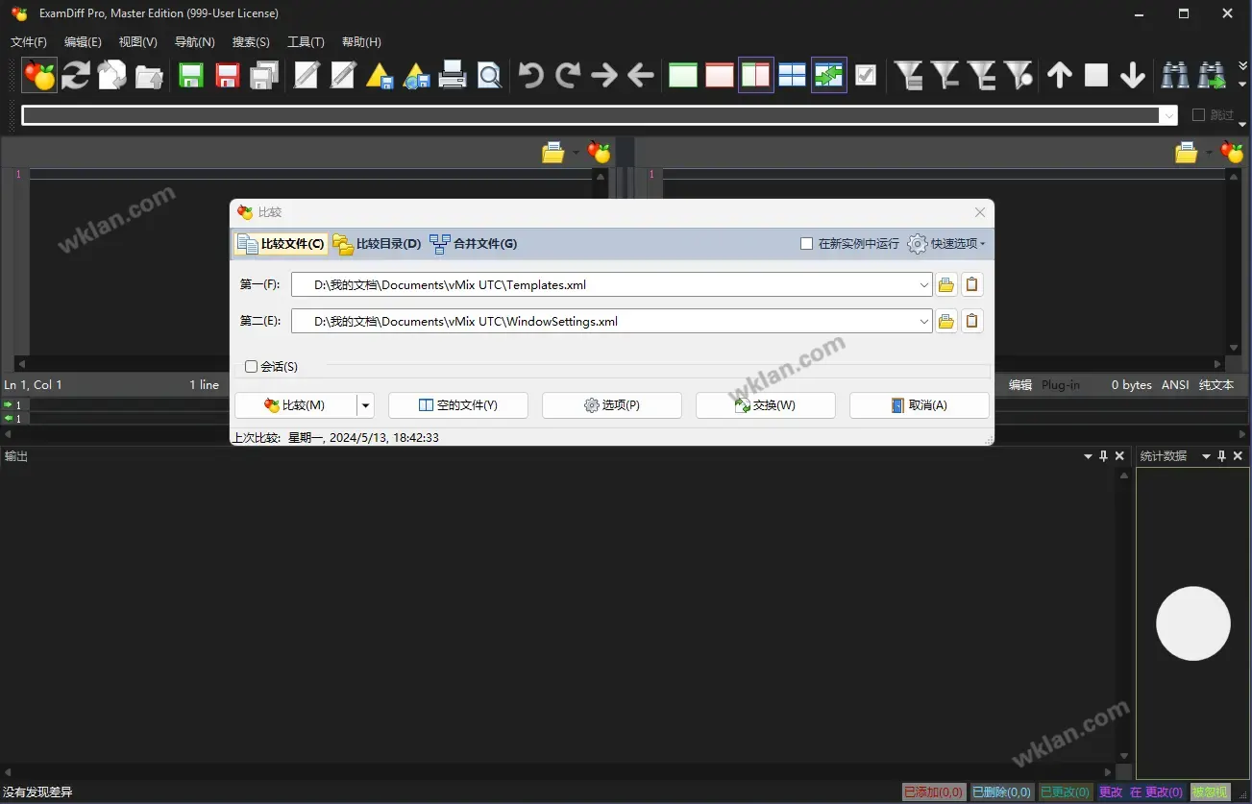This screenshot has height=804, width=1252.
Task: Click the 交换(W) button
Action: pos(766,405)
